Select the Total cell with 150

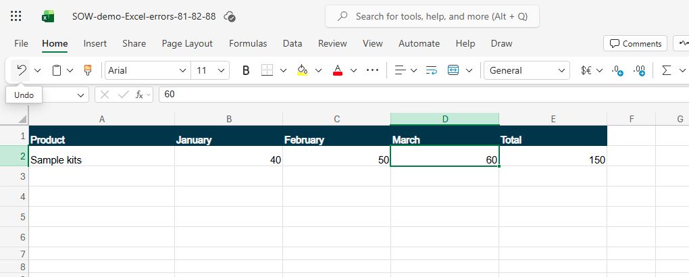[553, 156]
